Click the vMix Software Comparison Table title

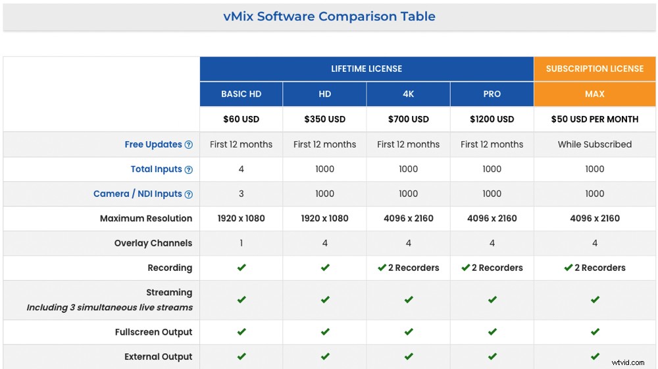click(329, 16)
